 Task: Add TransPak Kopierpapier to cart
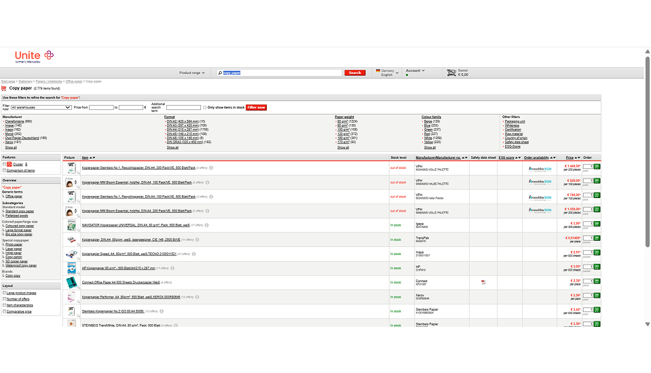coord(597,238)
